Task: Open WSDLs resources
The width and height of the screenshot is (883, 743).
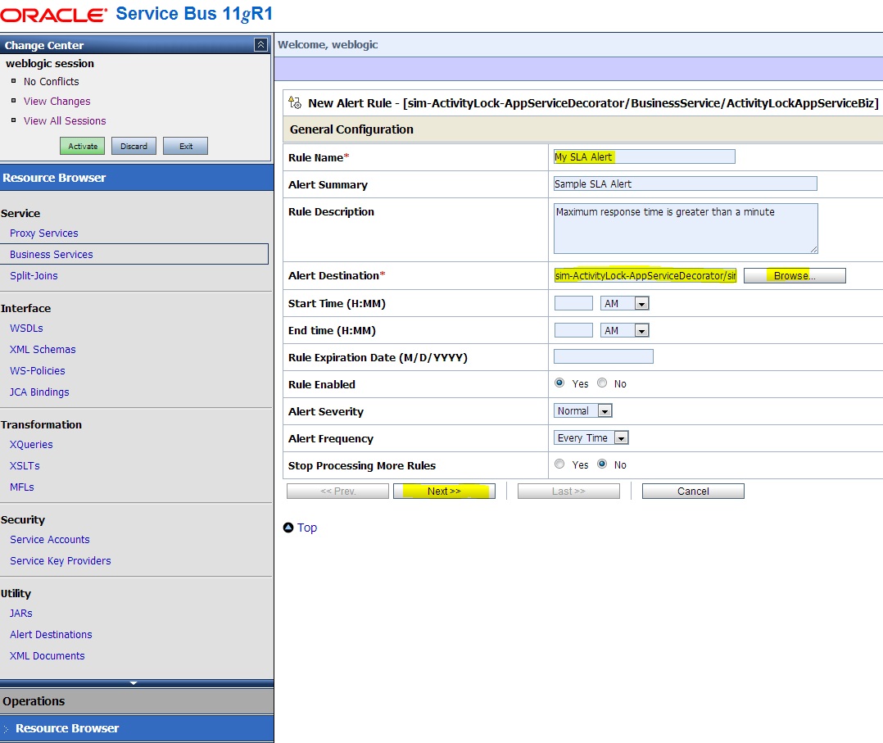Action: click(x=26, y=328)
